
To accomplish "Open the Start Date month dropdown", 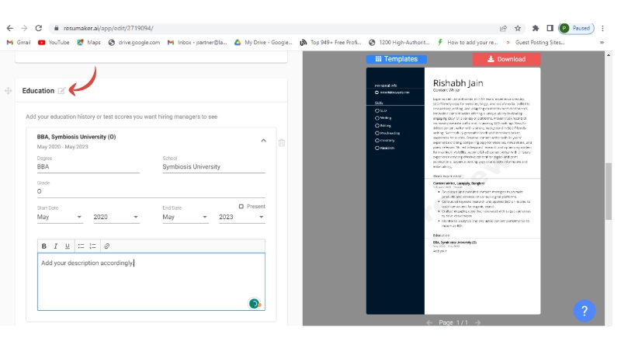I will [60, 218].
